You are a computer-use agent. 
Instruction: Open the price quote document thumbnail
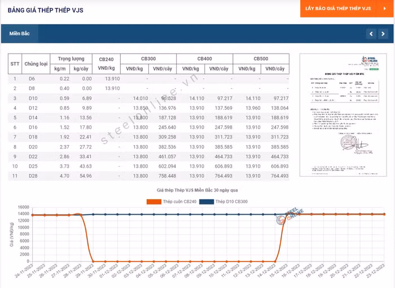click(343, 115)
